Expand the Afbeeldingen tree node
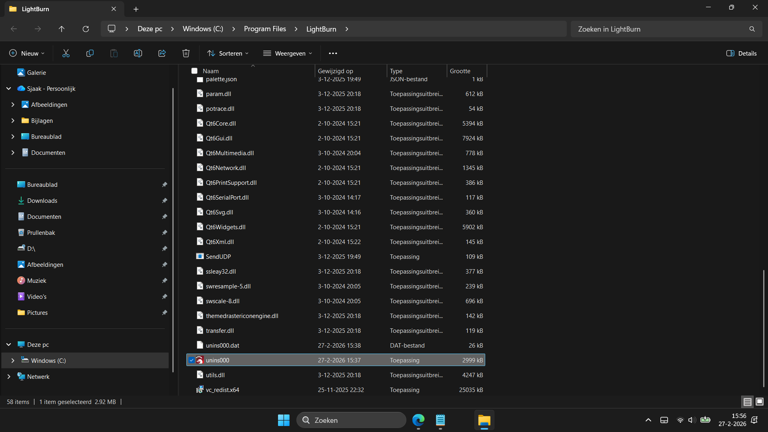The width and height of the screenshot is (768, 432). click(13, 104)
